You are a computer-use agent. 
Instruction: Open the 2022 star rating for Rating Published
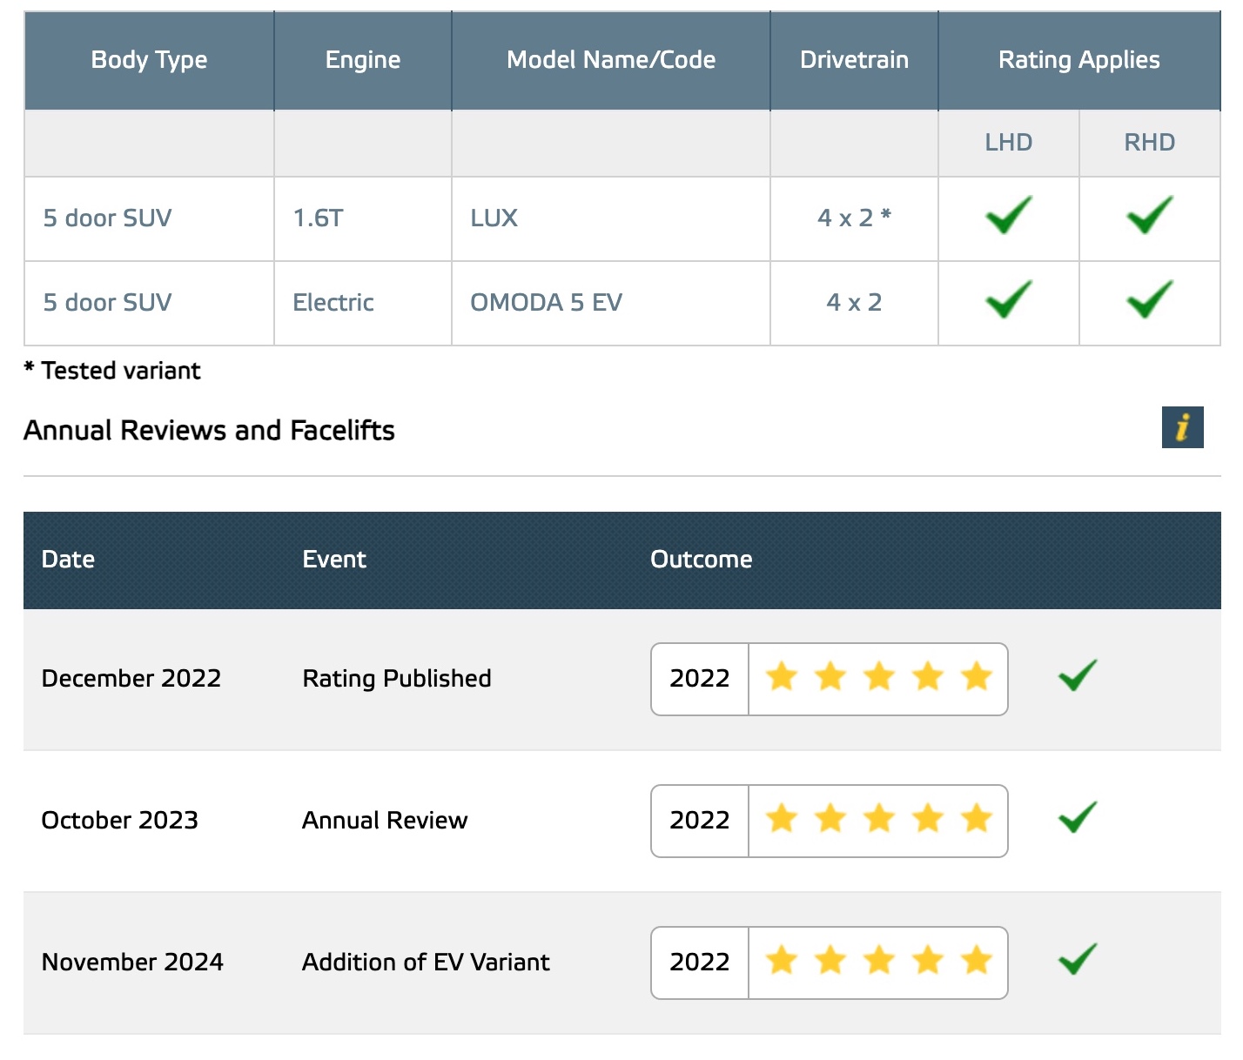pyautogui.click(x=830, y=679)
